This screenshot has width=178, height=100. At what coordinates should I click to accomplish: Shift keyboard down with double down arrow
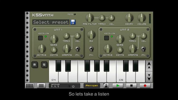click(149, 77)
